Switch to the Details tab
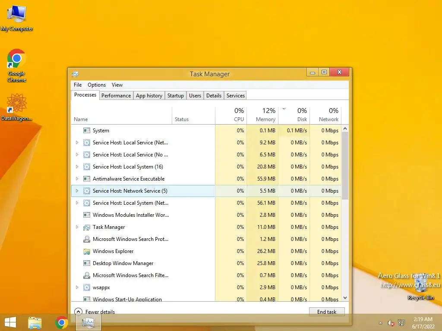442x331 pixels. tap(214, 96)
